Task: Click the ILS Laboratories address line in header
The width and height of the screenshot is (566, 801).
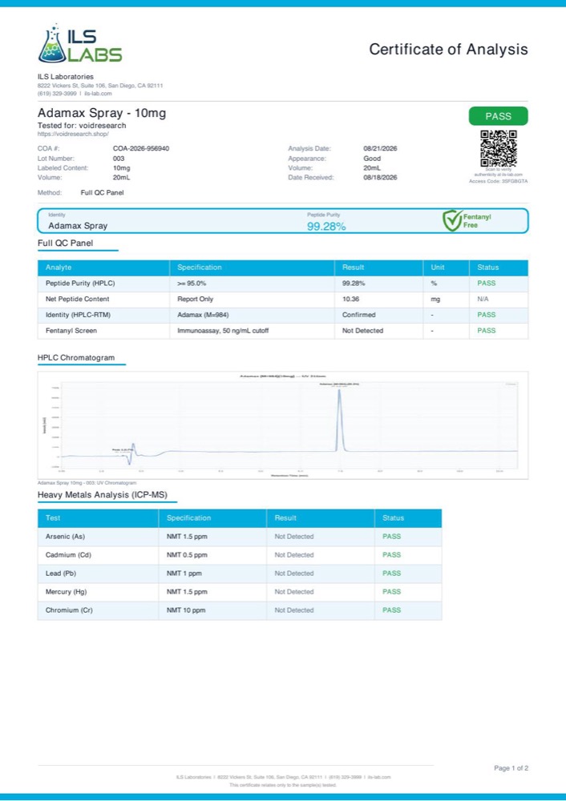Action: 100,86
